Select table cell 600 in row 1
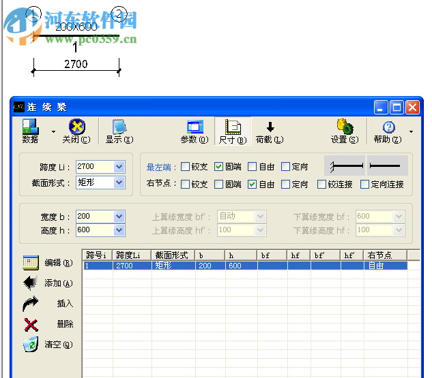 click(242, 266)
